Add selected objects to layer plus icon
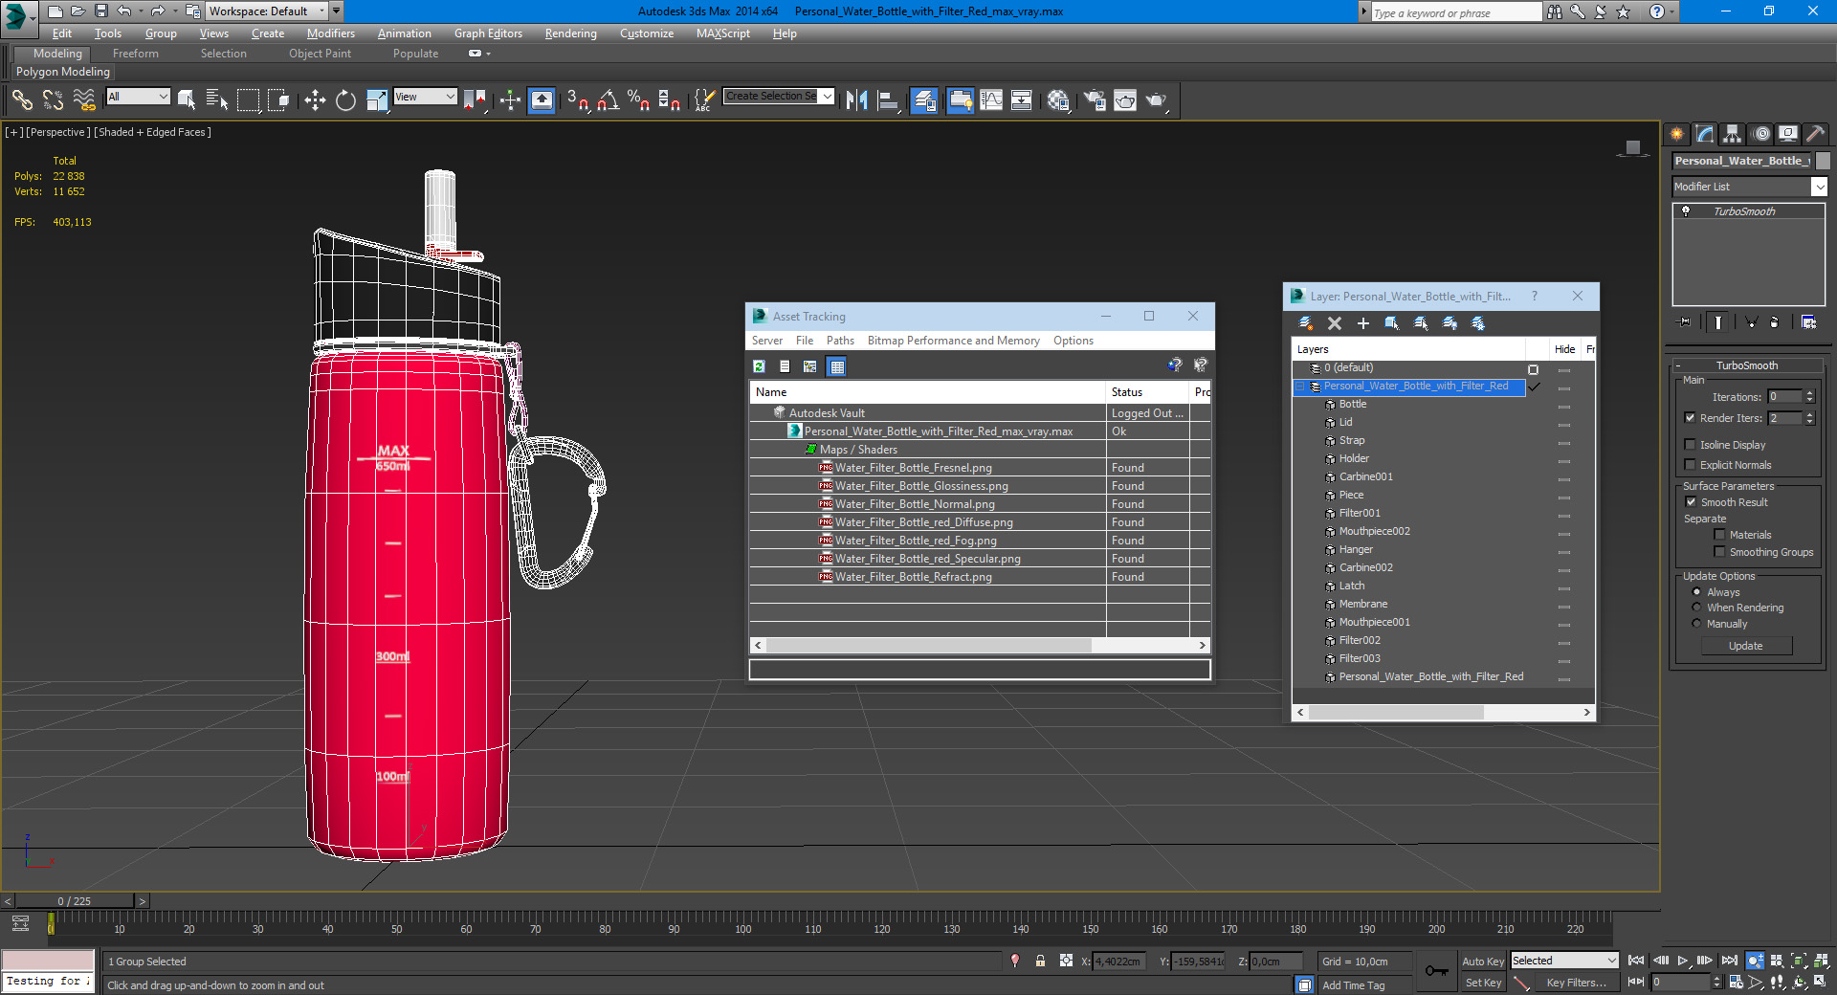The image size is (1837, 995). point(1363,323)
